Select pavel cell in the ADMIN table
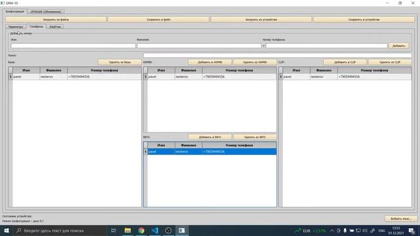The height and width of the screenshot is (236, 420). [161, 77]
